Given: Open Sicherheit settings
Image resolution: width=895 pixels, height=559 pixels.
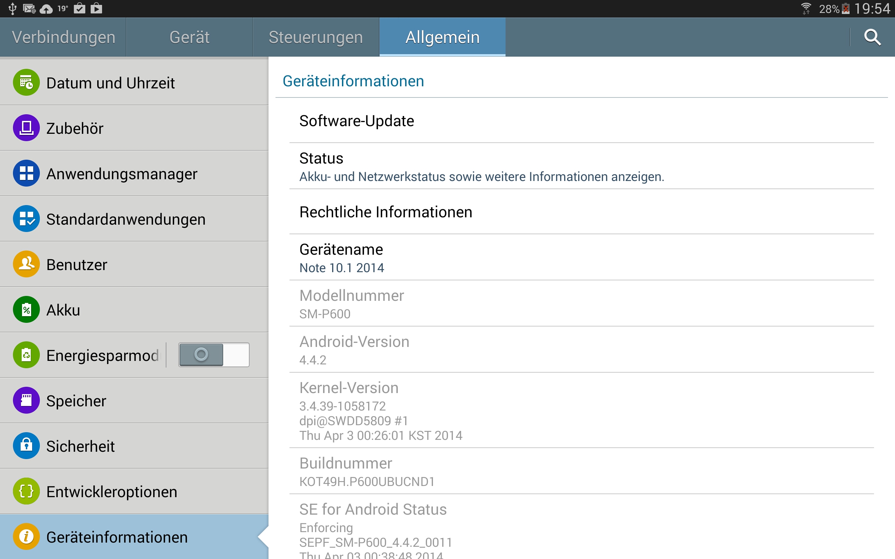Looking at the screenshot, I should click(134, 446).
